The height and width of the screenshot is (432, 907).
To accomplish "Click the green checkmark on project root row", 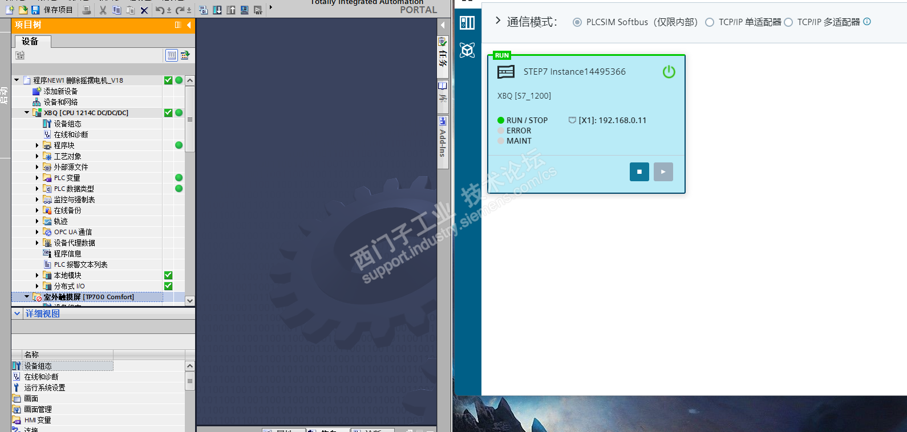I will 168,80.
